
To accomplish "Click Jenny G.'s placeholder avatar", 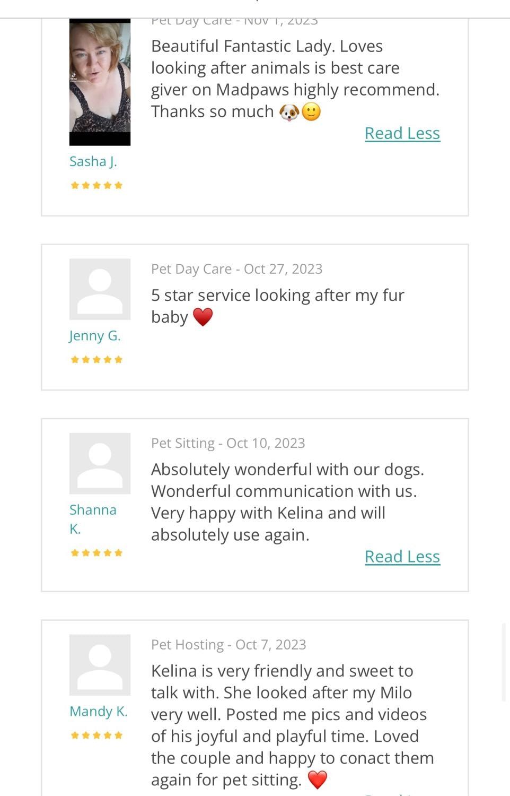I will 100,289.
